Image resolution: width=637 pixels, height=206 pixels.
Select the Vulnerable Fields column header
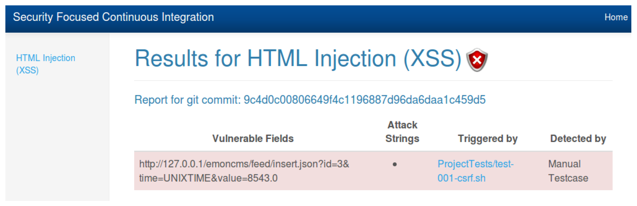pyautogui.click(x=253, y=139)
